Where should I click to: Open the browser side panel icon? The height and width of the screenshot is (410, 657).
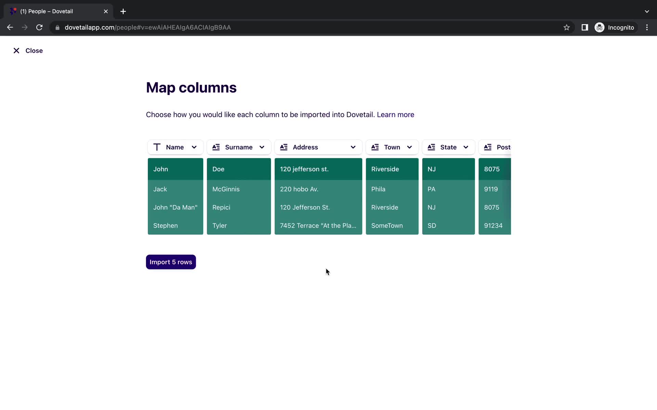(585, 27)
